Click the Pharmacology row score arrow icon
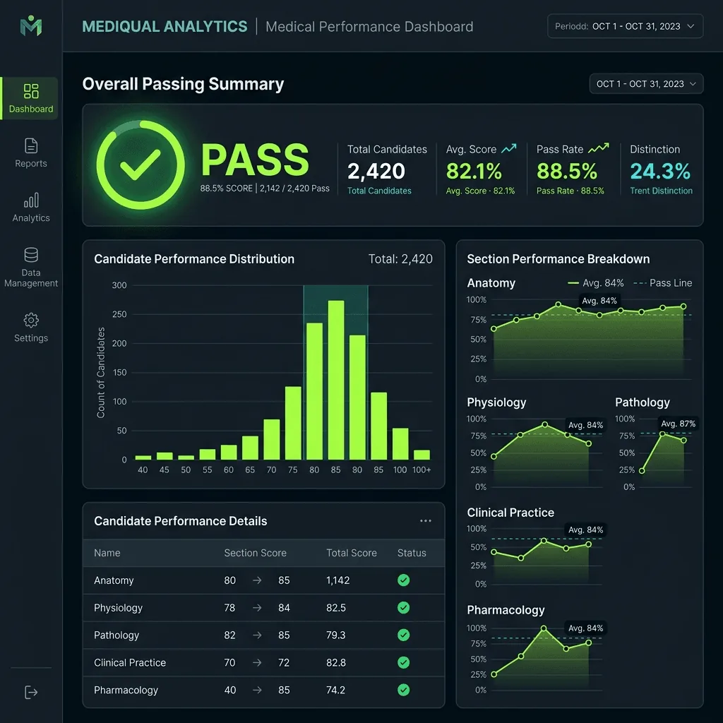 point(257,690)
